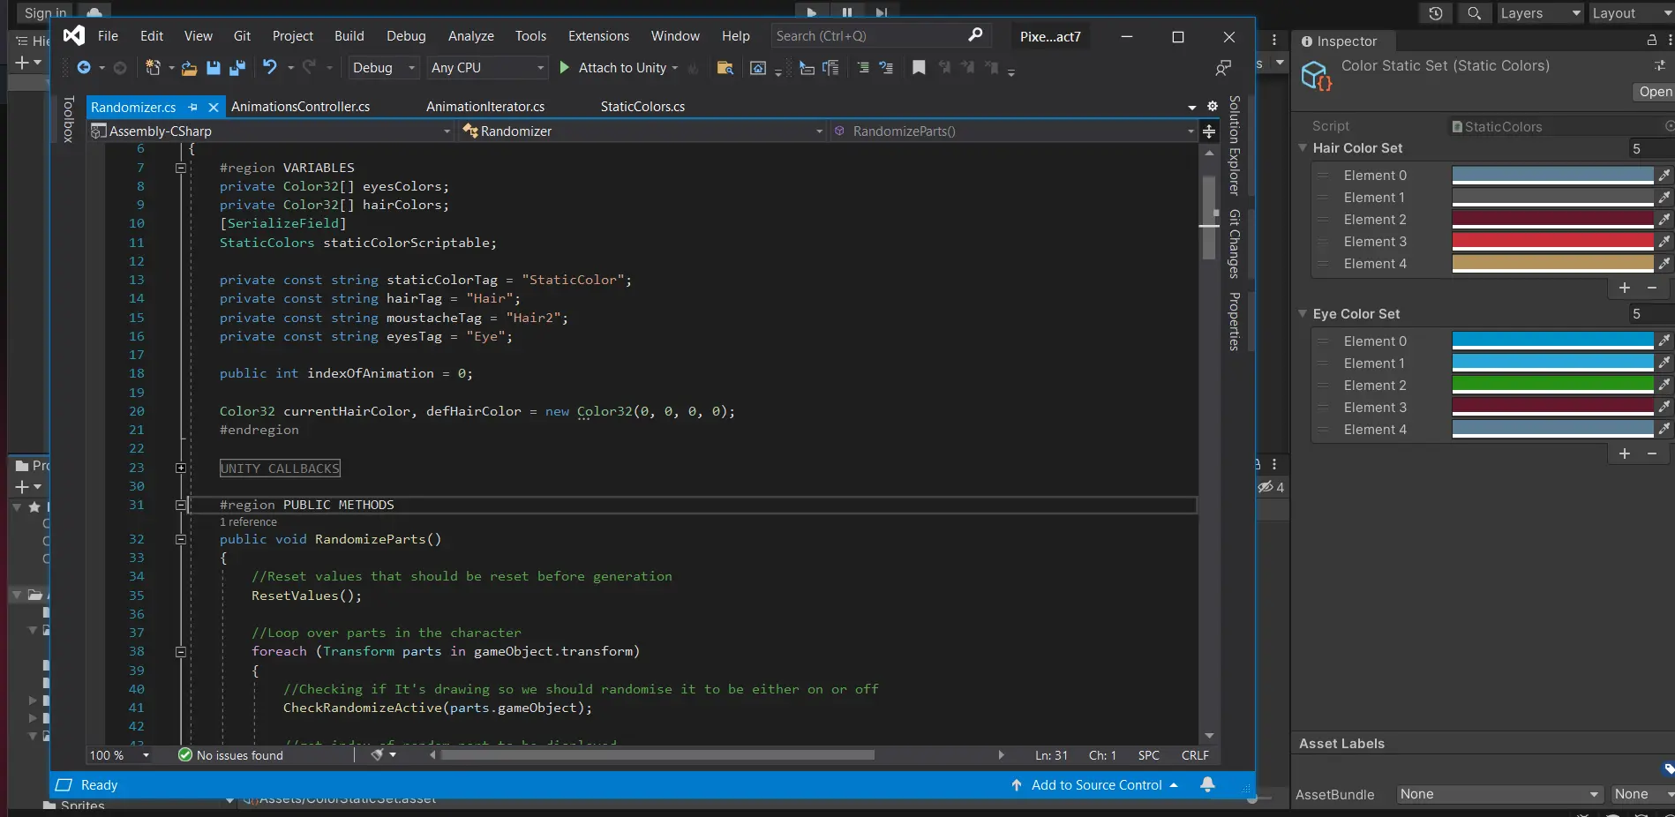Pin the Randomizer.cs tab
The height and width of the screenshot is (817, 1675).
coord(193,107)
